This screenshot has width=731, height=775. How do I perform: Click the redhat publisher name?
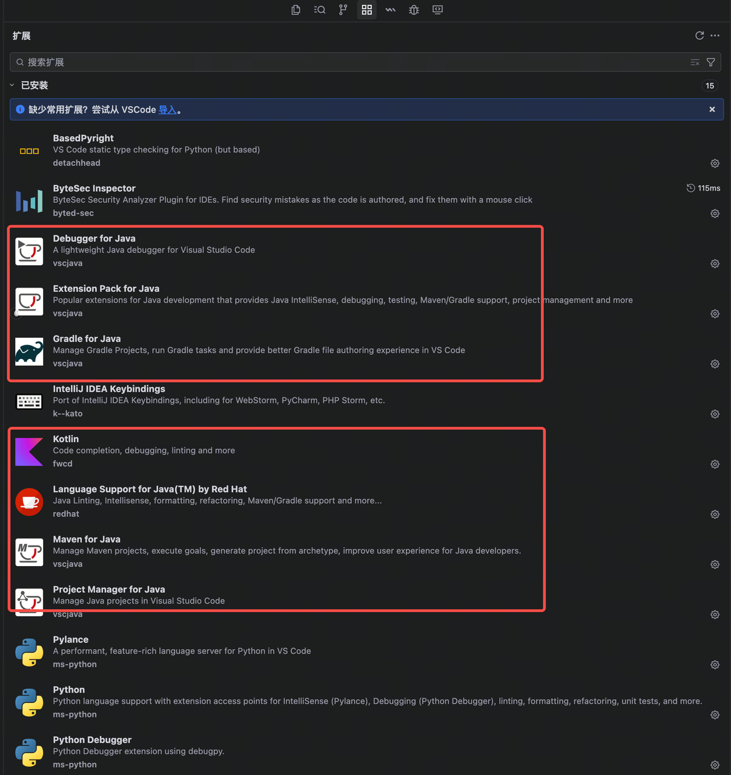pos(66,514)
